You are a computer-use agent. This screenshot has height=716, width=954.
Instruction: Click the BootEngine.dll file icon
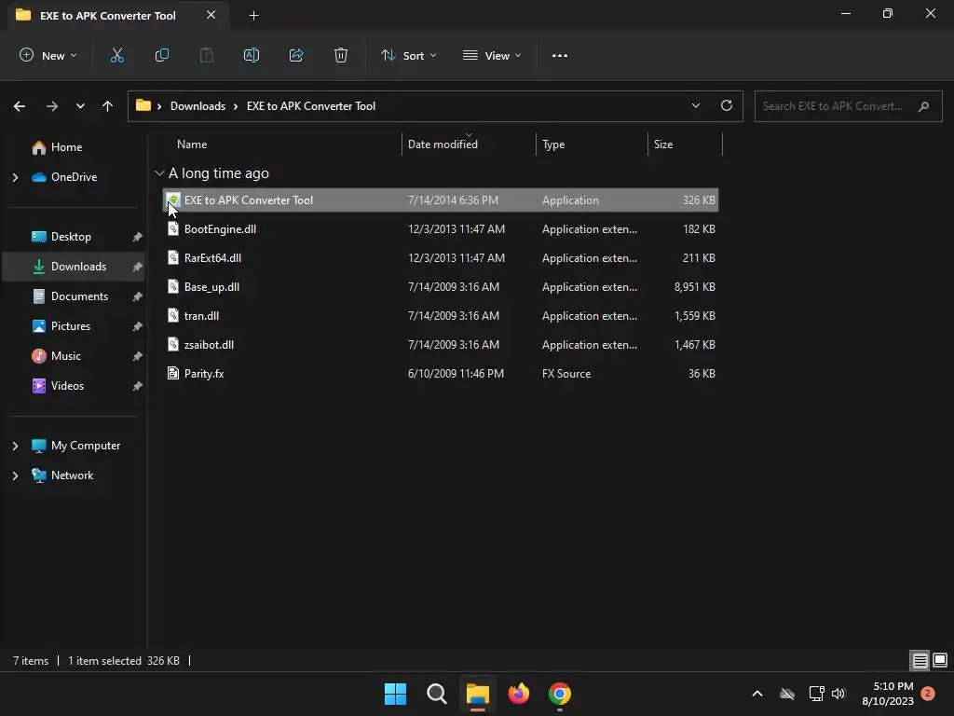pyautogui.click(x=173, y=229)
